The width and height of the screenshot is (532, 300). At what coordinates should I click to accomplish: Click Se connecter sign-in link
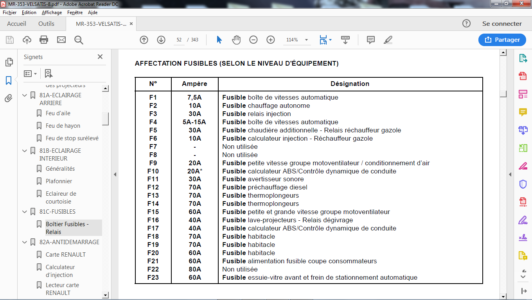pyautogui.click(x=502, y=24)
